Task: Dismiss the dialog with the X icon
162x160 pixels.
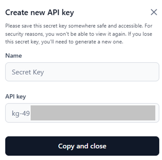Action: pyautogui.click(x=154, y=12)
